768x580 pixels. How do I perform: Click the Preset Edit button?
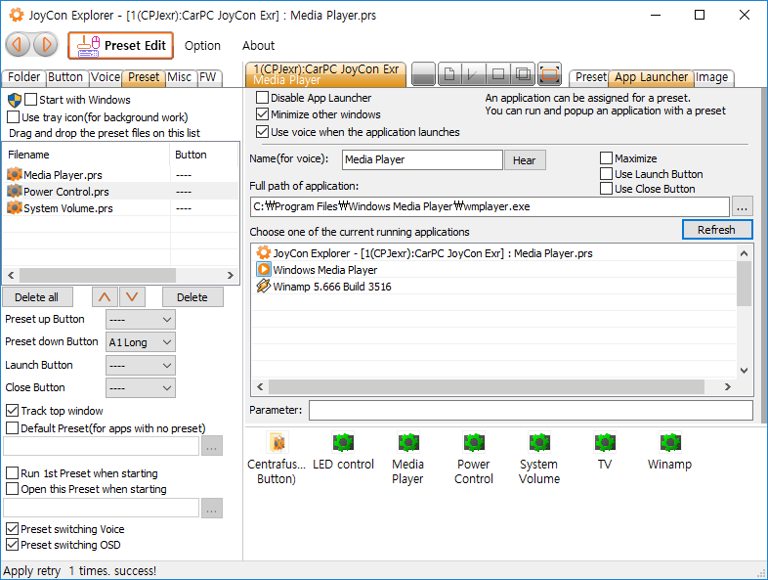click(x=120, y=45)
